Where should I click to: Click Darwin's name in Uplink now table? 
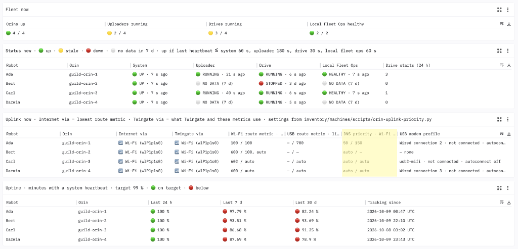[x=13, y=171]
